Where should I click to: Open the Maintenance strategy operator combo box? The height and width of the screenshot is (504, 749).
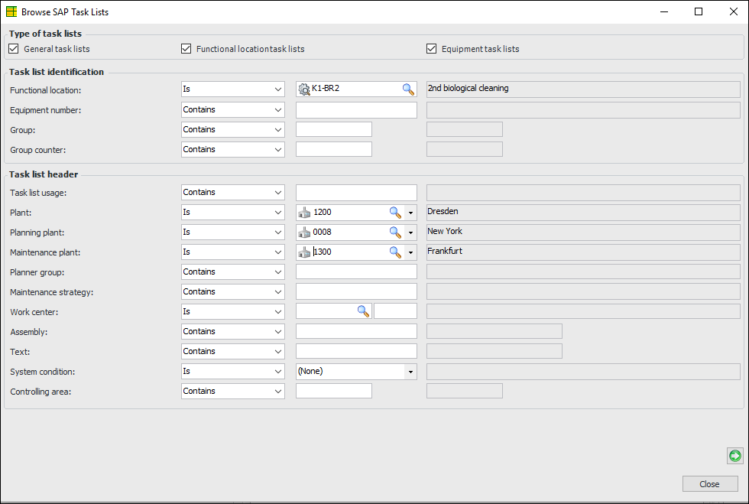[x=232, y=291]
